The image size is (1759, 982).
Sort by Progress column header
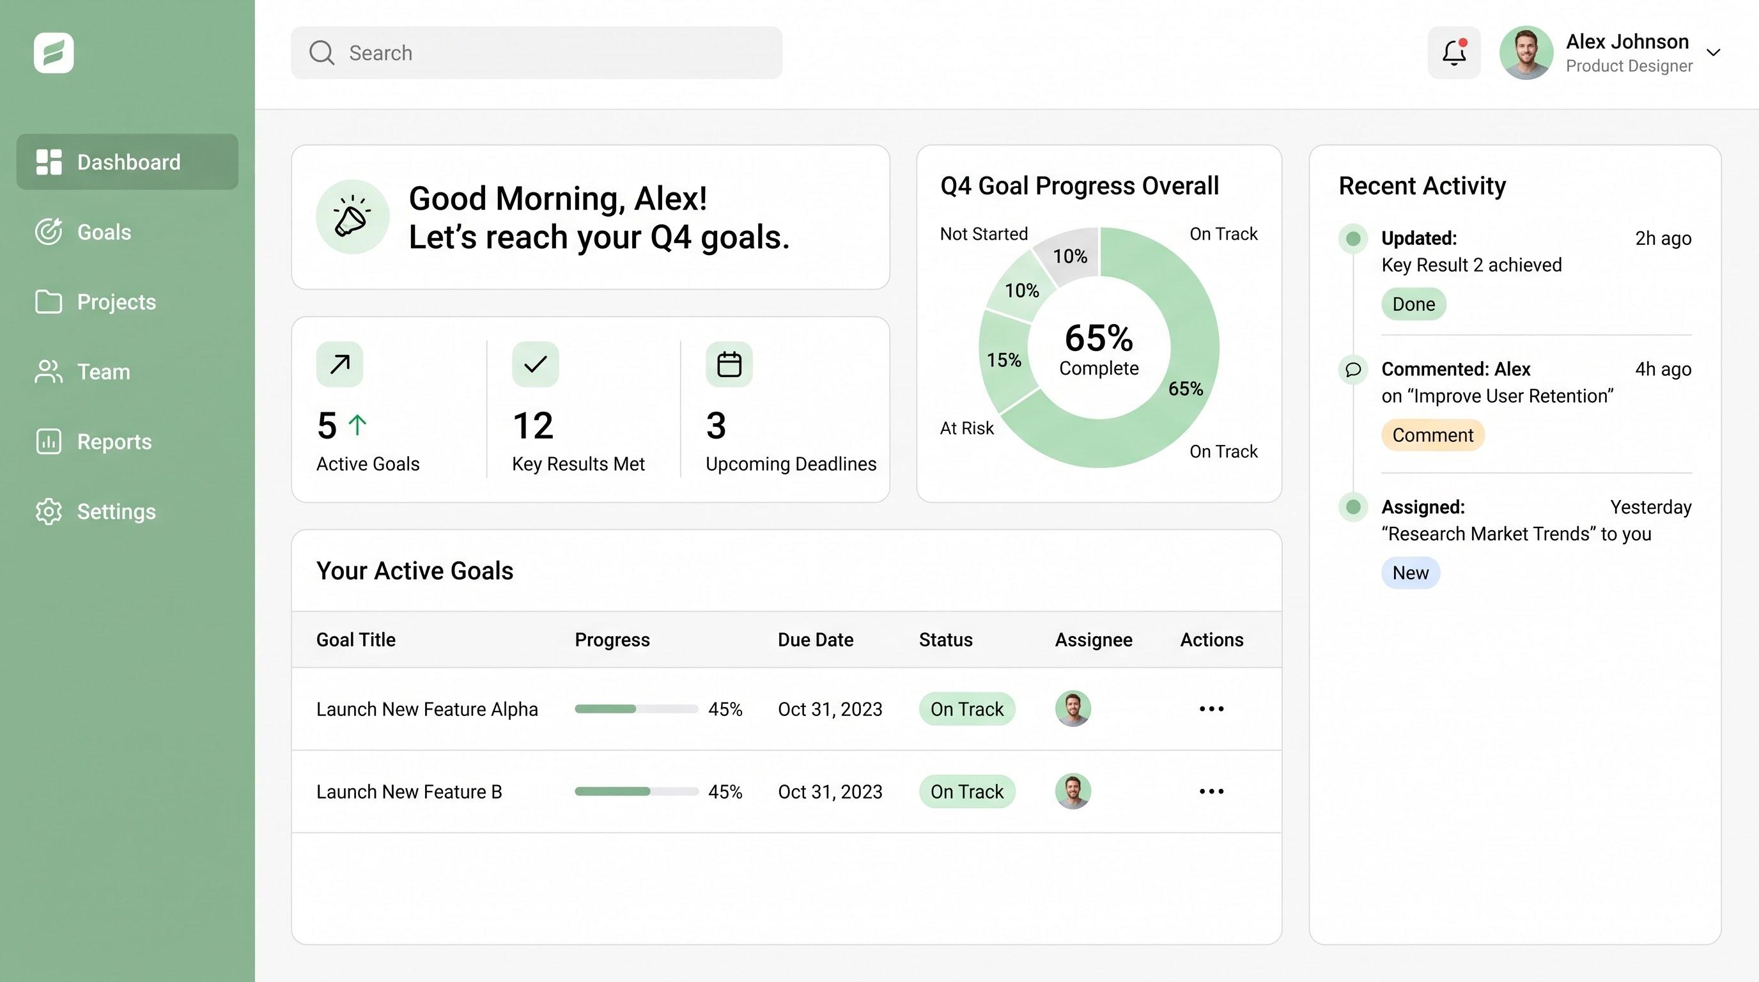[612, 640]
